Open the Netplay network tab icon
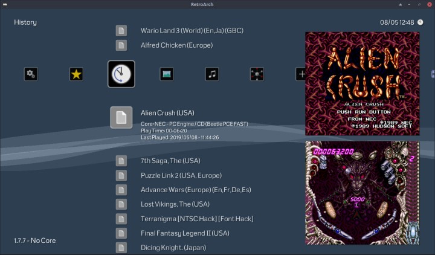 (257, 74)
